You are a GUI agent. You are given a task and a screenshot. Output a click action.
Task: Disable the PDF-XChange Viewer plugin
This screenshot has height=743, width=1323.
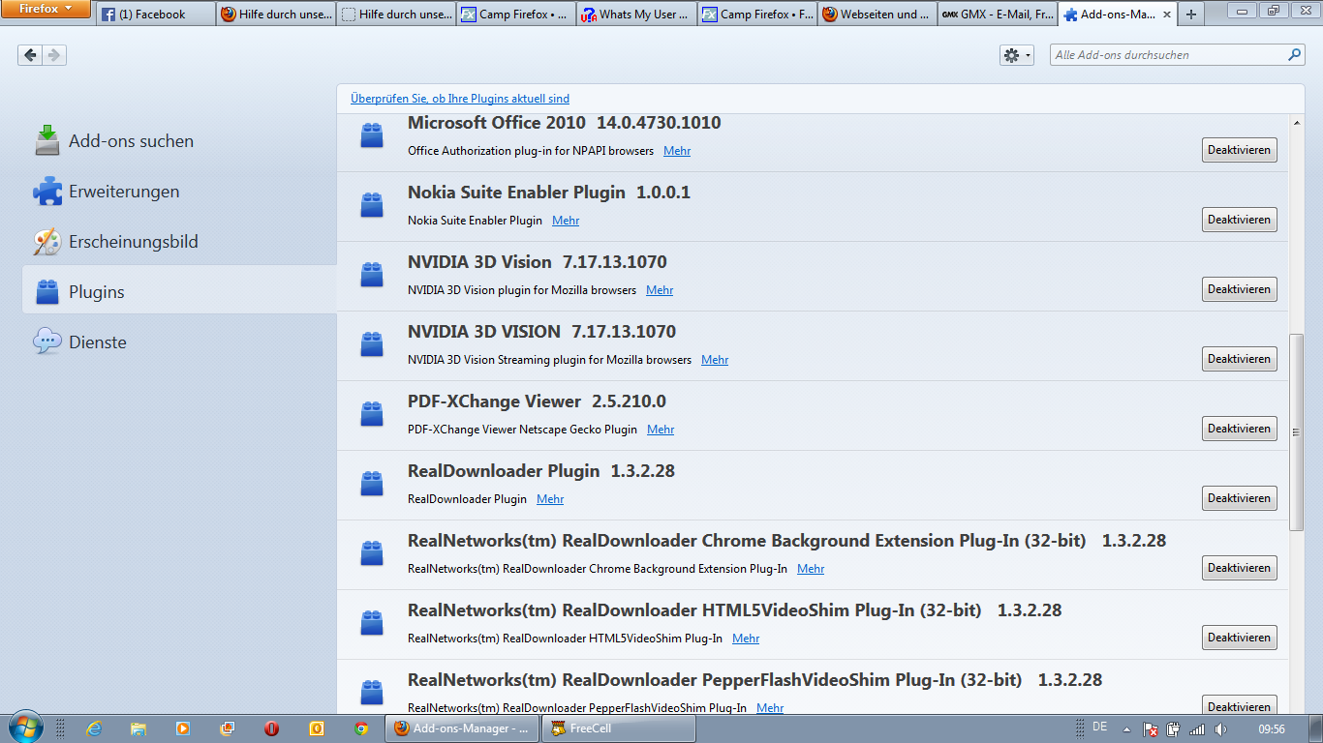(x=1239, y=429)
